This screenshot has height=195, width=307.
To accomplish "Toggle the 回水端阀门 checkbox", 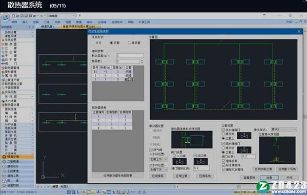I will [x=223, y=143].
